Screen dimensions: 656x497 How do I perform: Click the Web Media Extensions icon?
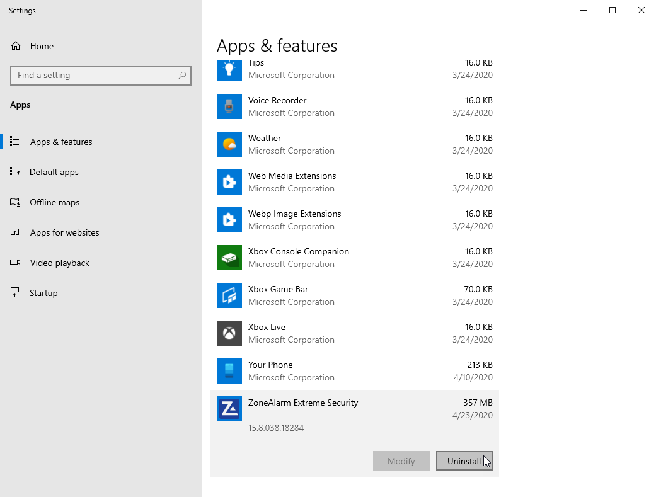point(229,182)
